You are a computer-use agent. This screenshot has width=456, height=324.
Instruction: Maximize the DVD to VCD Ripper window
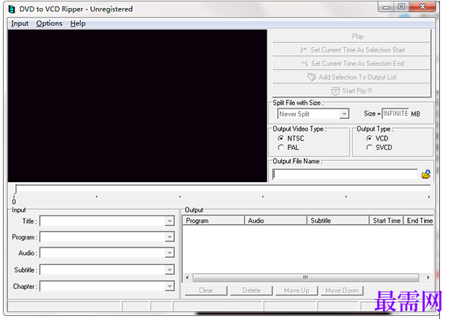(x=401, y=7)
